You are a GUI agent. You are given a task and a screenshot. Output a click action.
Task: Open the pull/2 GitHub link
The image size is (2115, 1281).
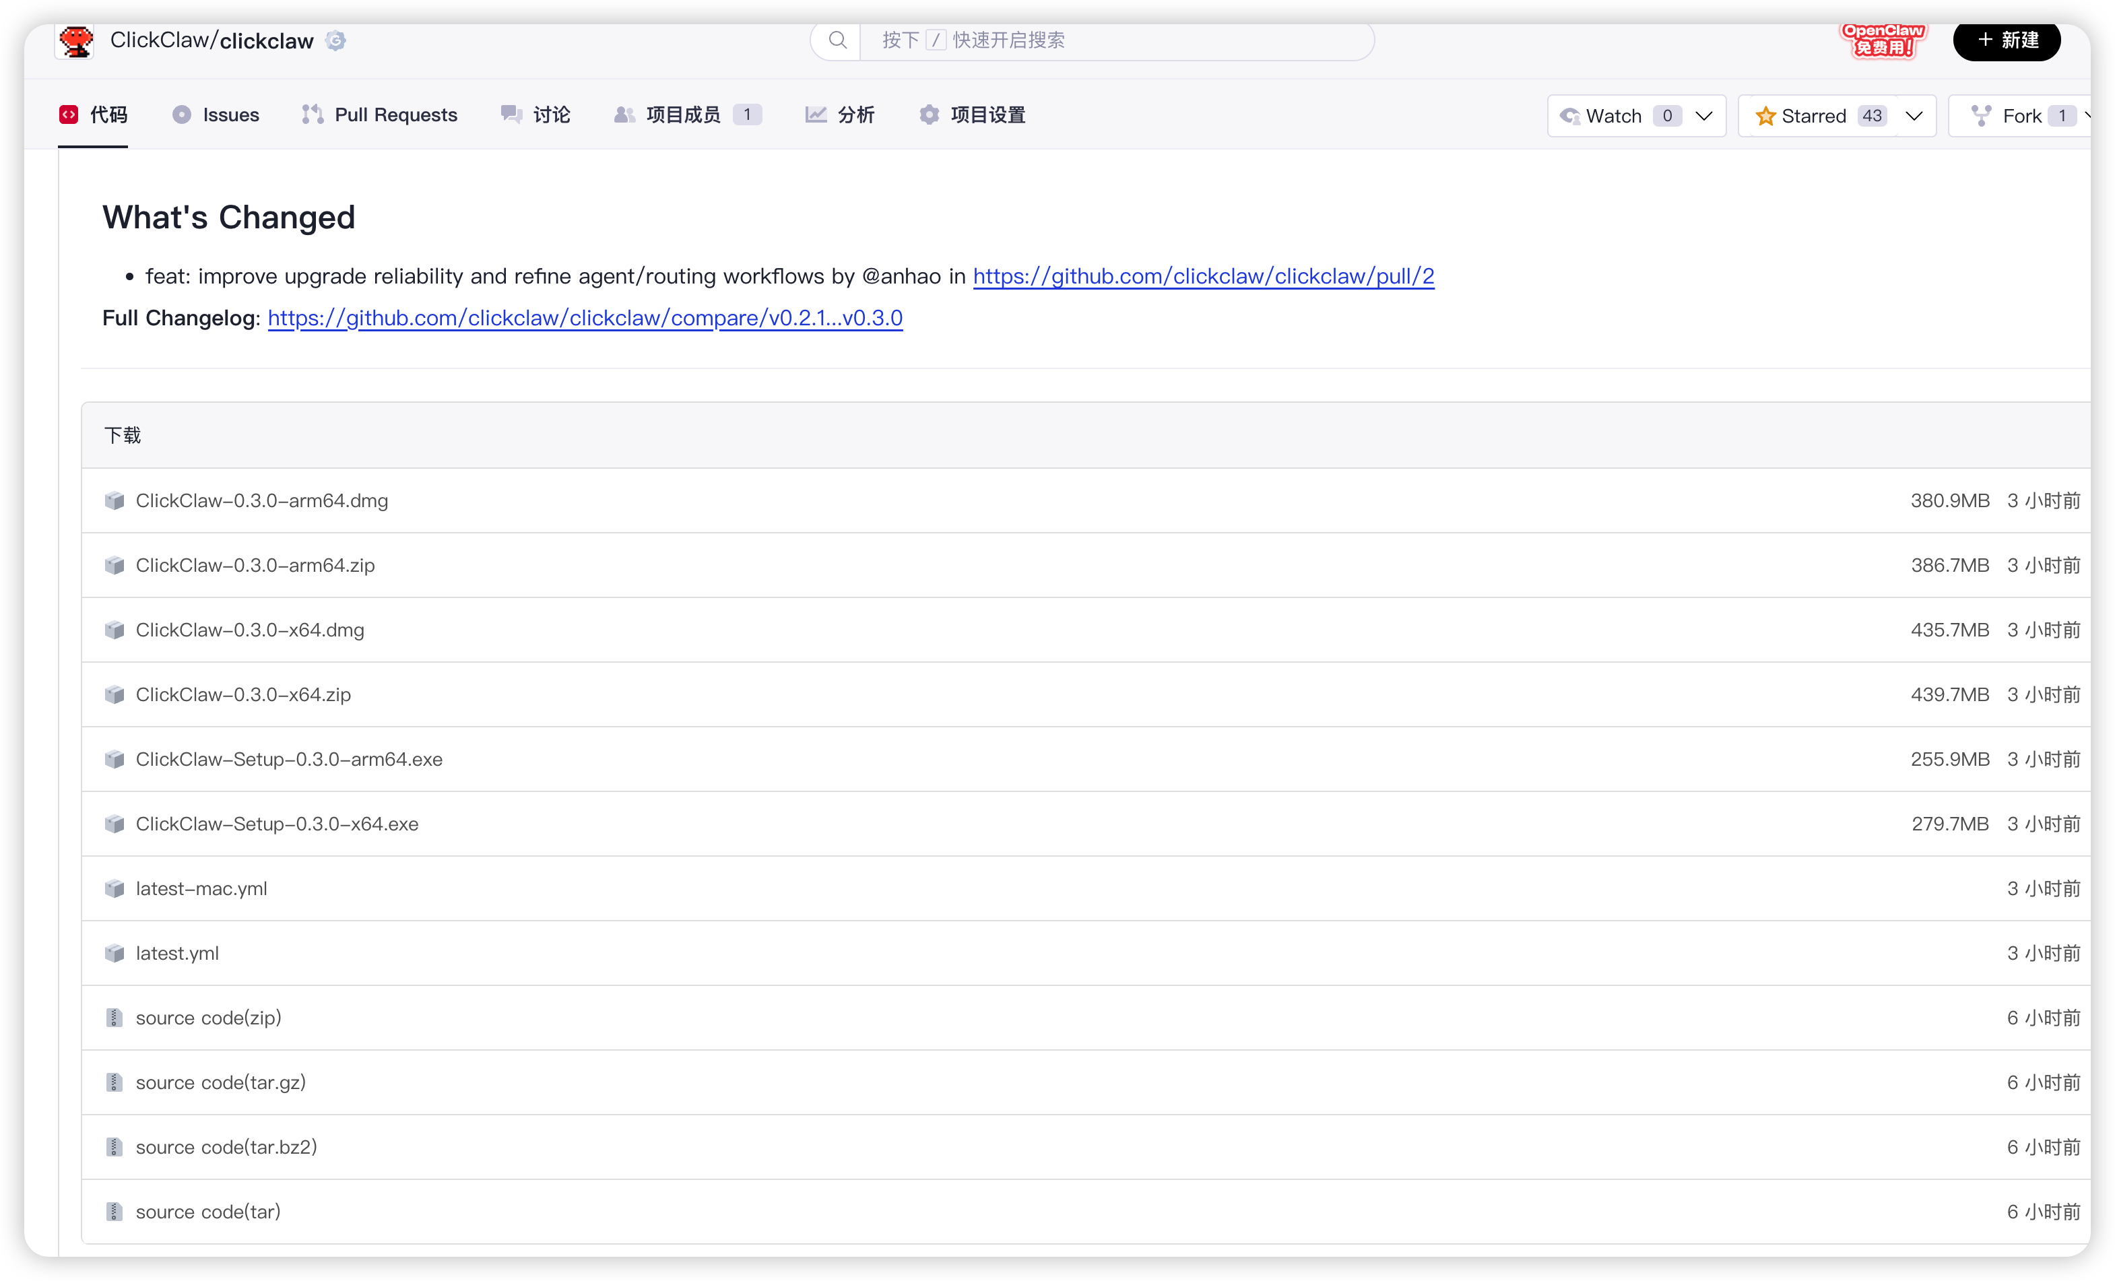[1204, 276]
